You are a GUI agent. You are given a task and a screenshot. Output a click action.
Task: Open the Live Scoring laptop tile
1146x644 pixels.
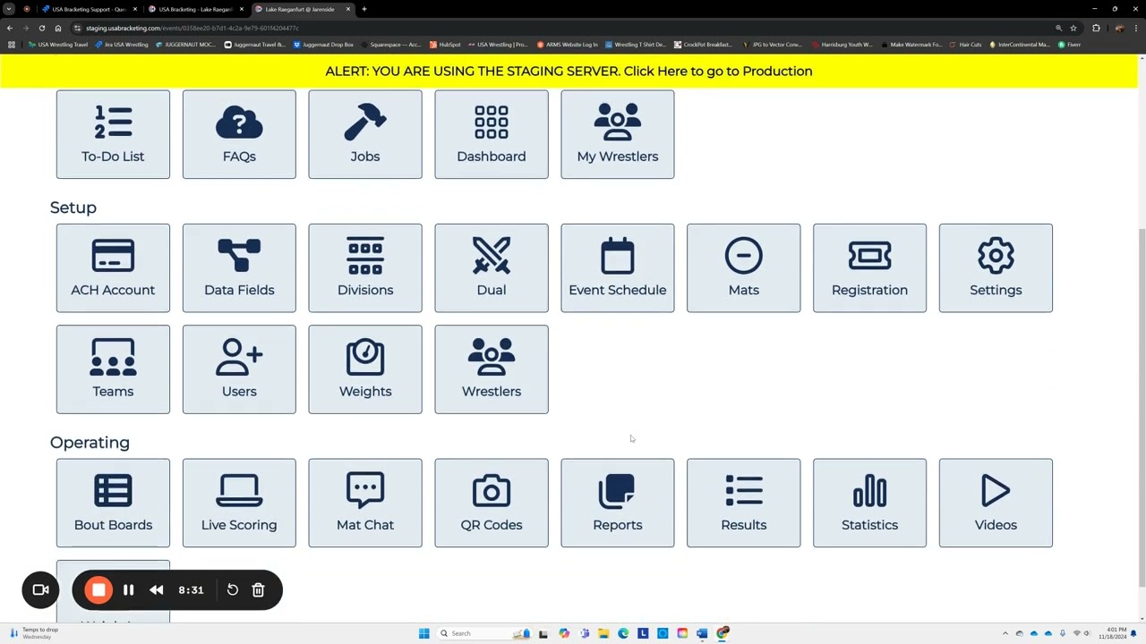(x=239, y=503)
